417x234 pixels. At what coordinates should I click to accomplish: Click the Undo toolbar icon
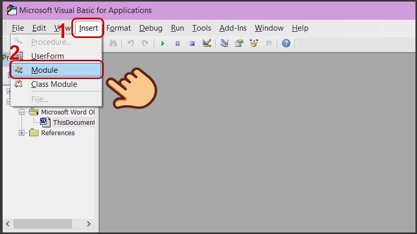(131, 43)
